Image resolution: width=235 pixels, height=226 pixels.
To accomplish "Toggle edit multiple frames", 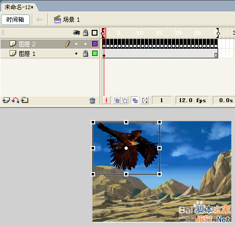I will pyautogui.click(x=135, y=100).
